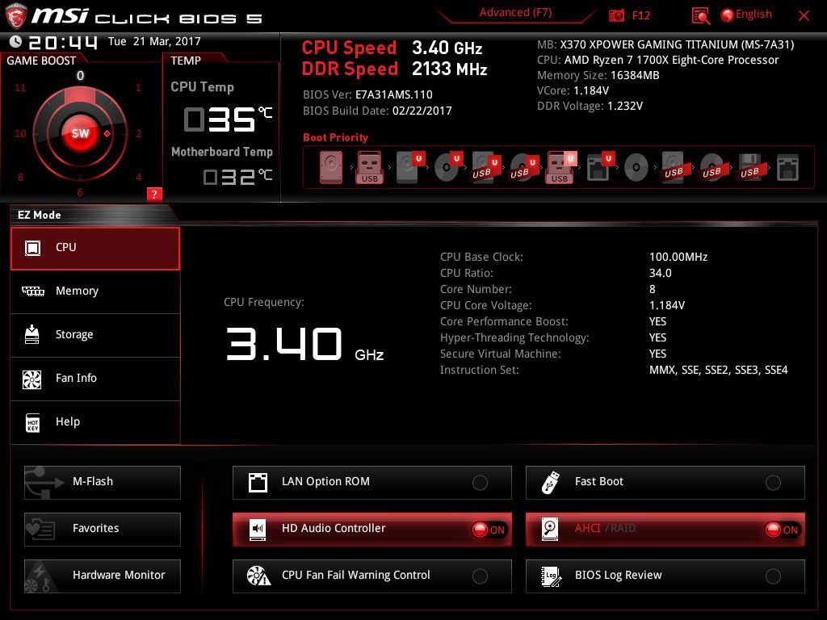Switch to the Memory tab
This screenshot has width=827, height=620.
coord(95,291)
